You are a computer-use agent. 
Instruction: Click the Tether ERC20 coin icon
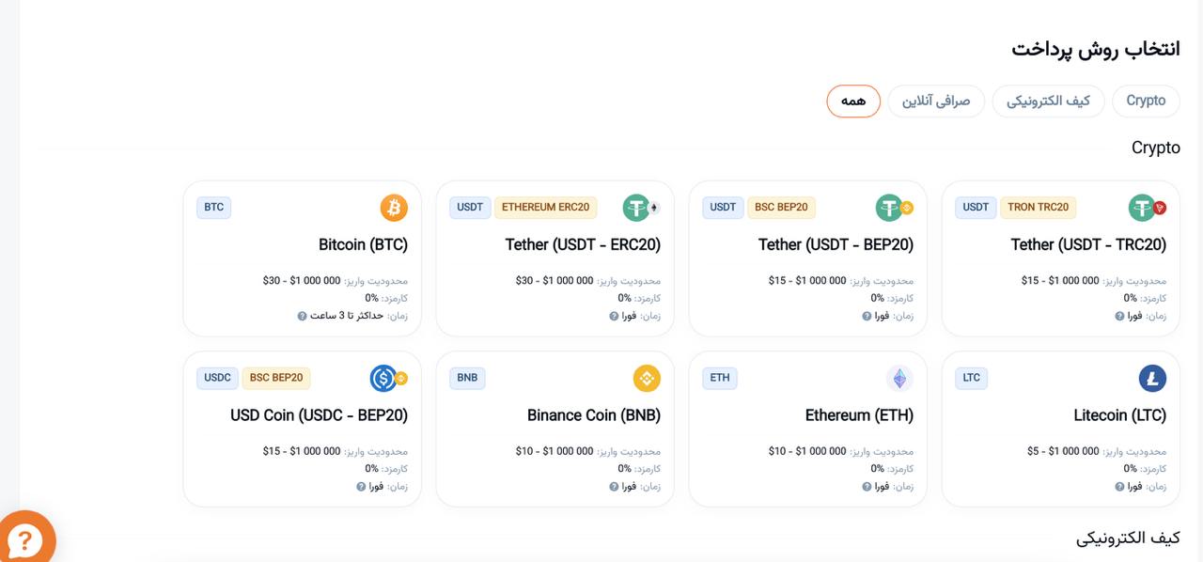637,208
